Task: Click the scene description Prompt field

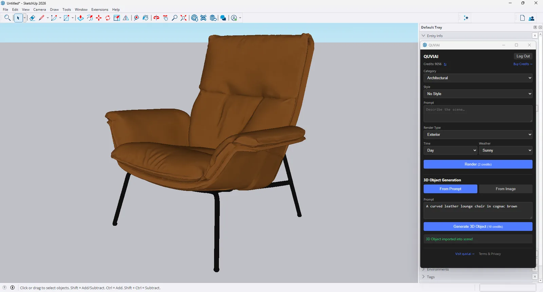Action: coord(478,114)
